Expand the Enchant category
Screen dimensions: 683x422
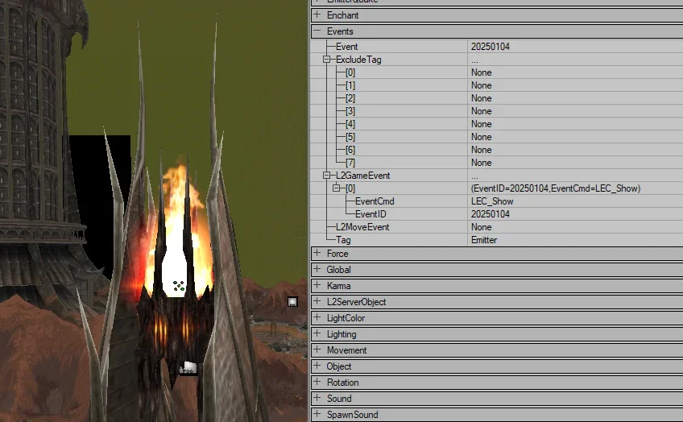(317, 14)
